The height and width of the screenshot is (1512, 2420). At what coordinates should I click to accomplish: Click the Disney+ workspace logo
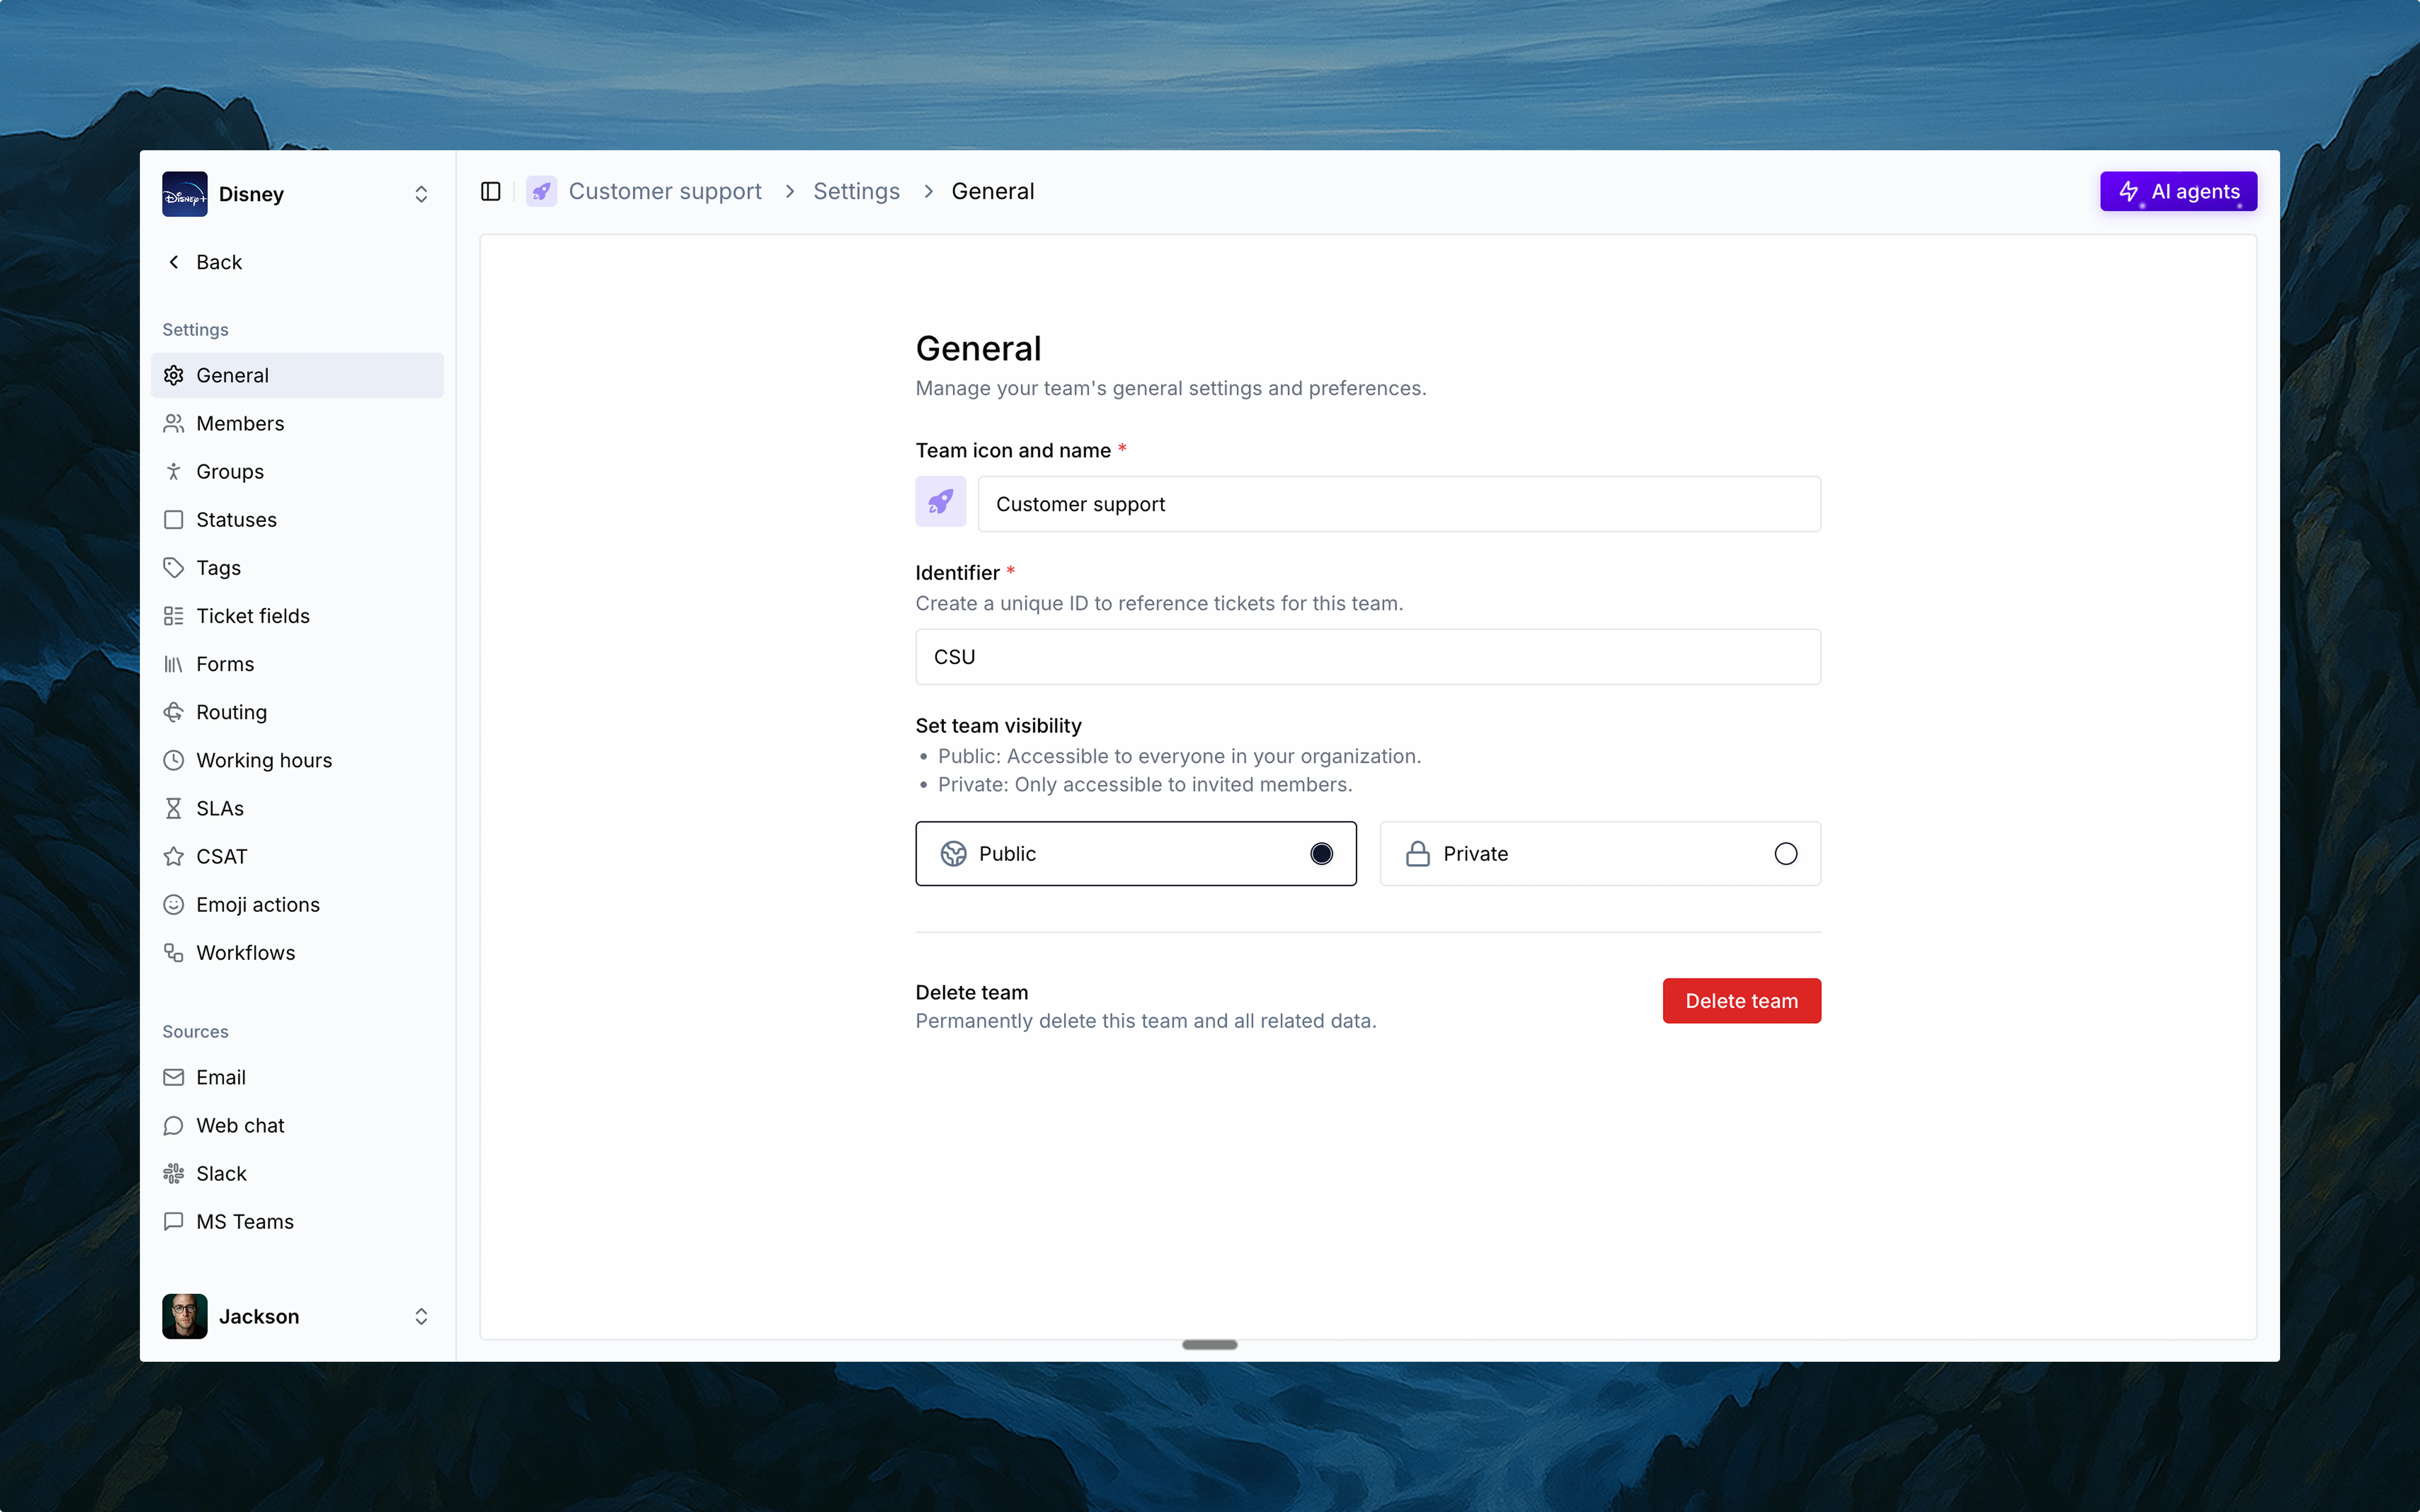(185, 194)
